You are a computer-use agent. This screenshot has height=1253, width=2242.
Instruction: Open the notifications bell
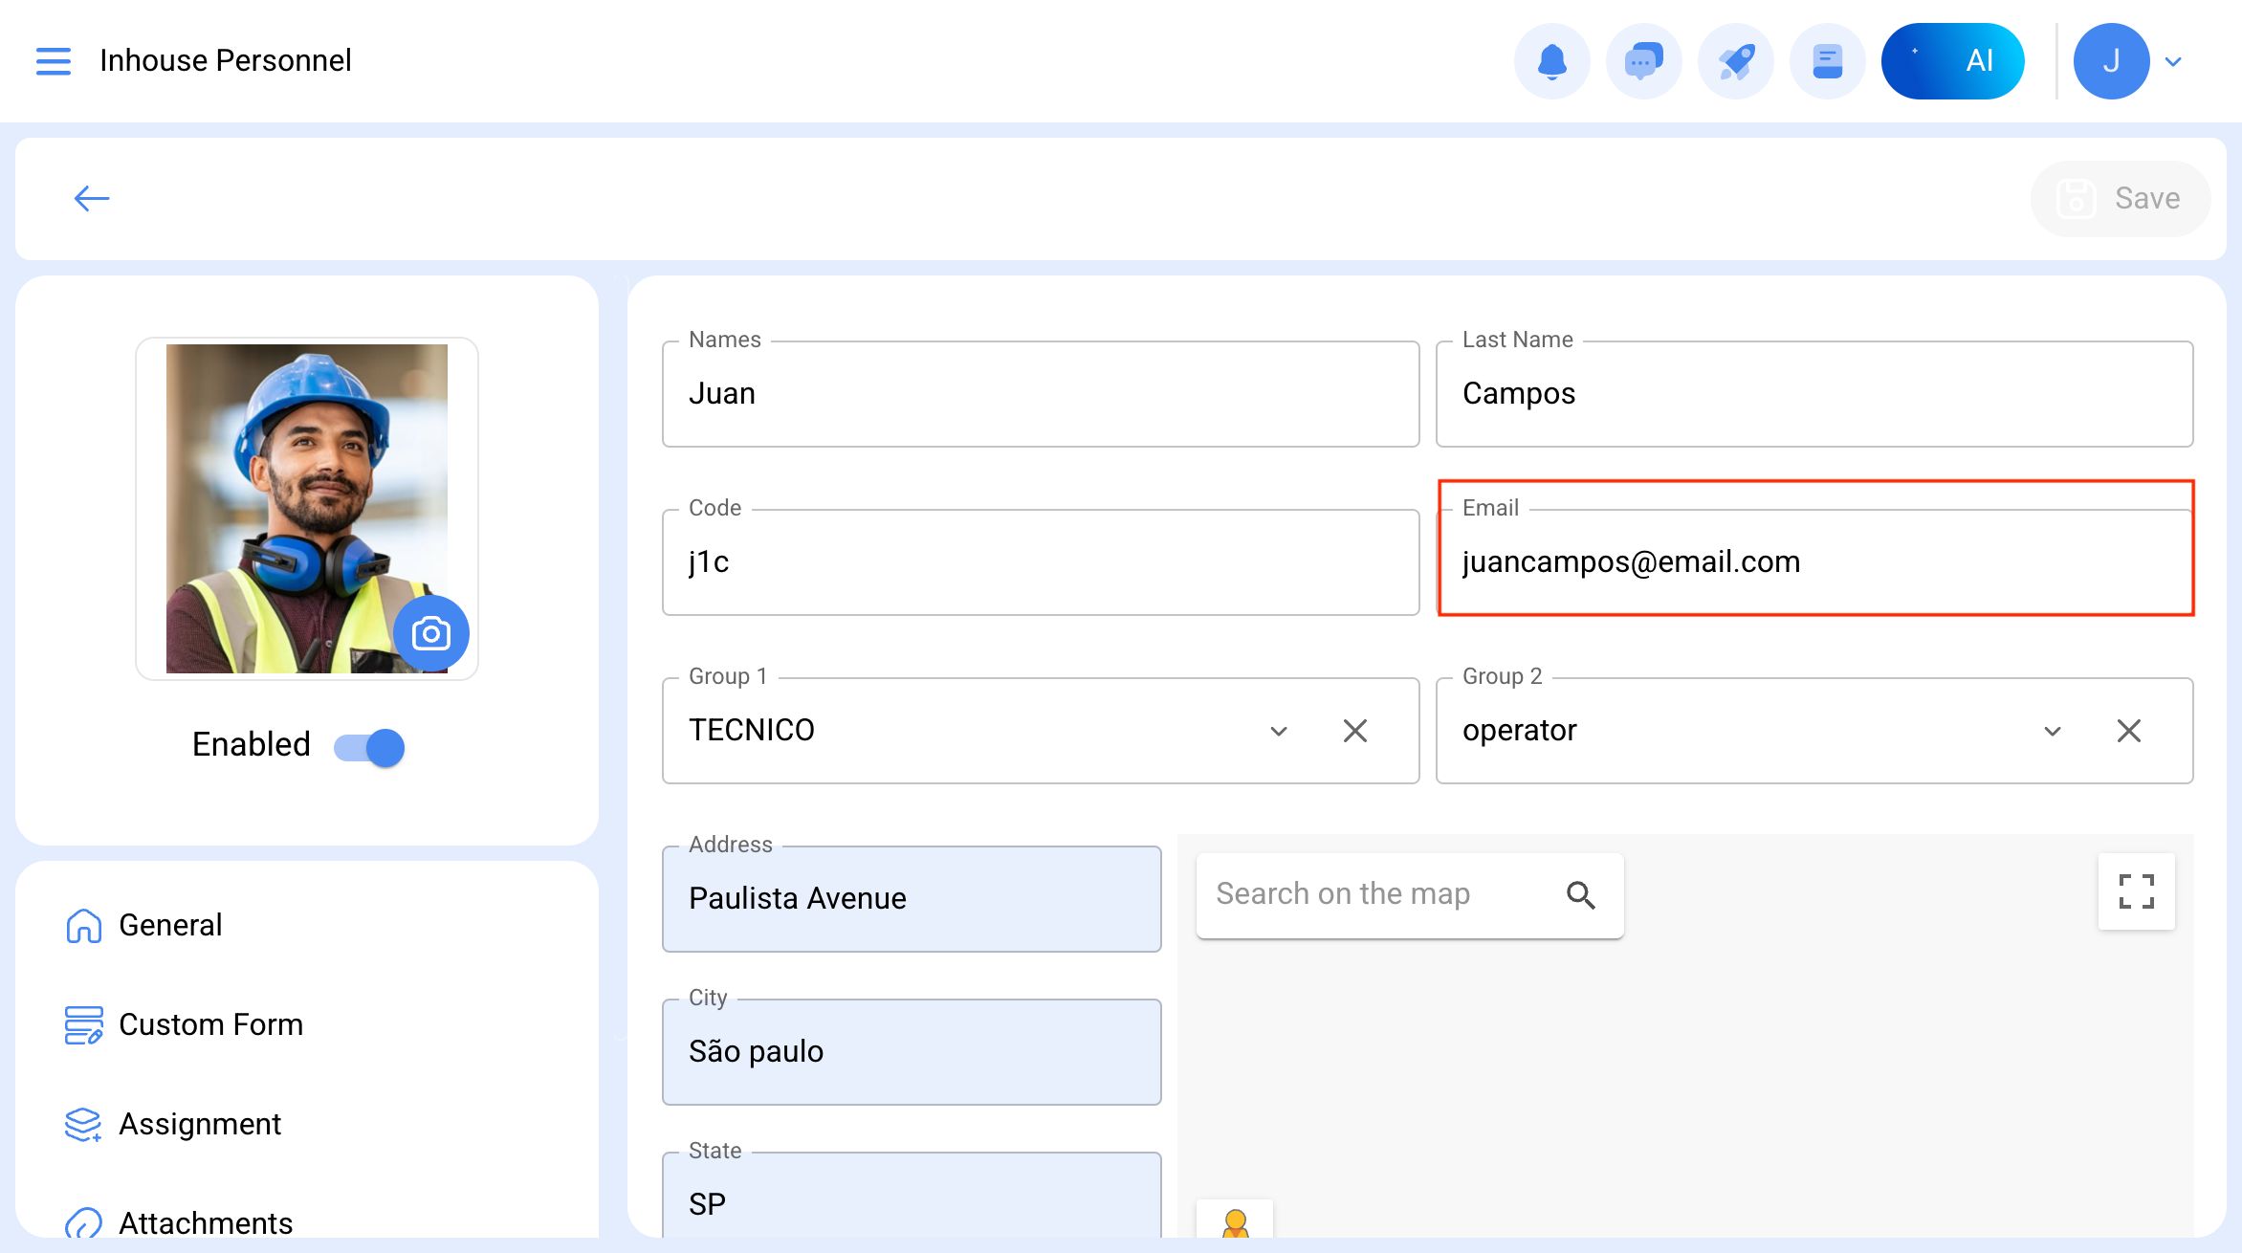pos(1551,61)
